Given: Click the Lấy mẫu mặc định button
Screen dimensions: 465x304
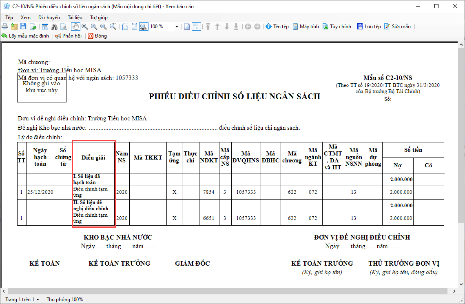Looking at the screenshot, I should [x=25, y=36].
